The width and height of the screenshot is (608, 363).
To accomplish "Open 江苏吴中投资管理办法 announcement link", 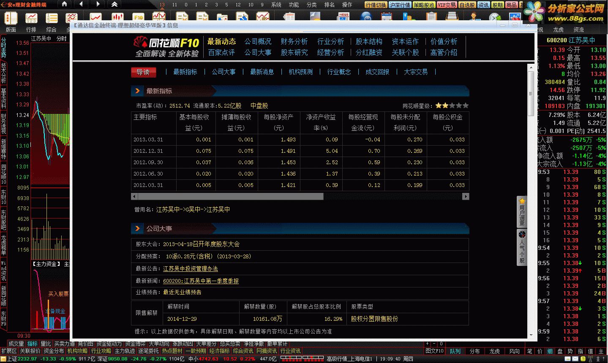I will [191, 268].
